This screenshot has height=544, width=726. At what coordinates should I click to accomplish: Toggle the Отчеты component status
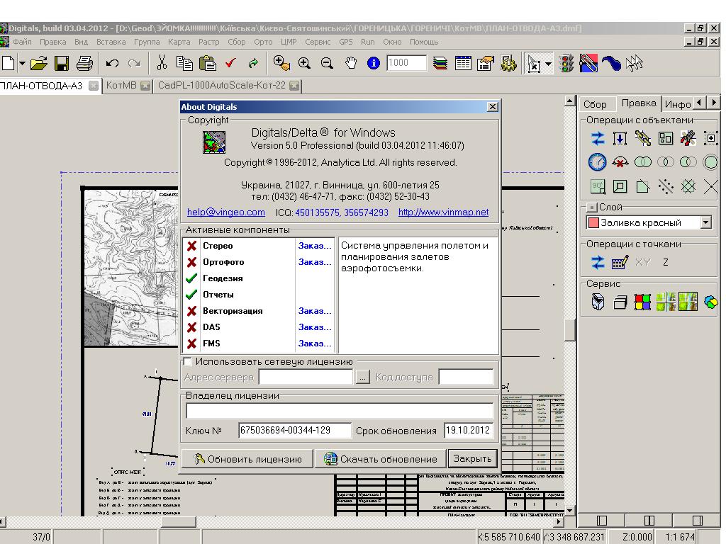(x=191, y=294)
